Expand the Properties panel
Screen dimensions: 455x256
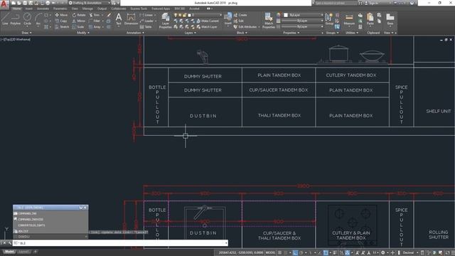291,33
